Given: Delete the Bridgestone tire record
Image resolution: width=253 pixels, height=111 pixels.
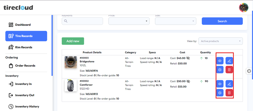Looking at the screenshot, I should pyautogui.click(x=229, y=70).
